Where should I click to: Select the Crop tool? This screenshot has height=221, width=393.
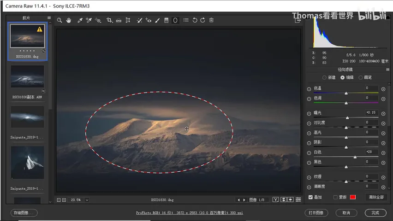(x=109, y=20)
